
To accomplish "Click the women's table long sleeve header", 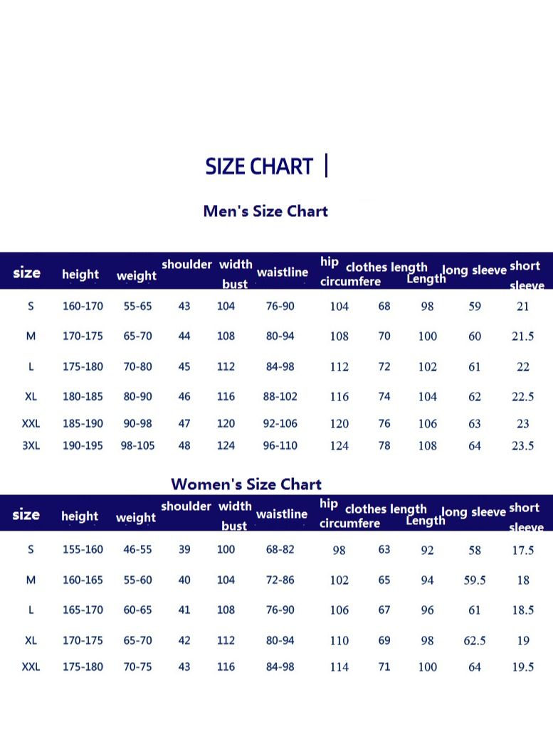I will click(x=473, y=511).
